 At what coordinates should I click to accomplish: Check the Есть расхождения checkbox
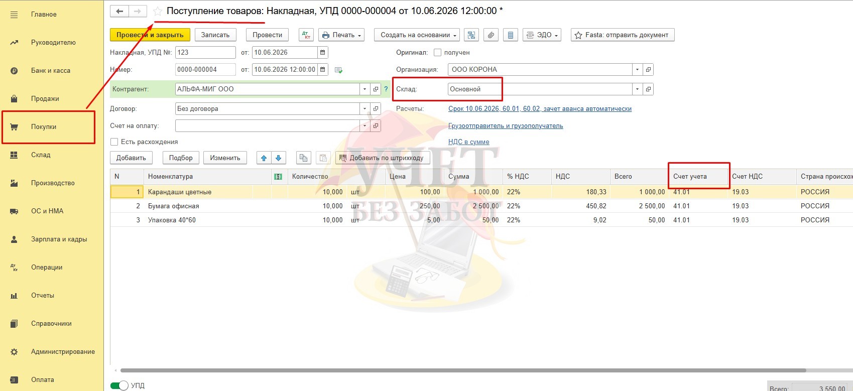coord(114,142)
